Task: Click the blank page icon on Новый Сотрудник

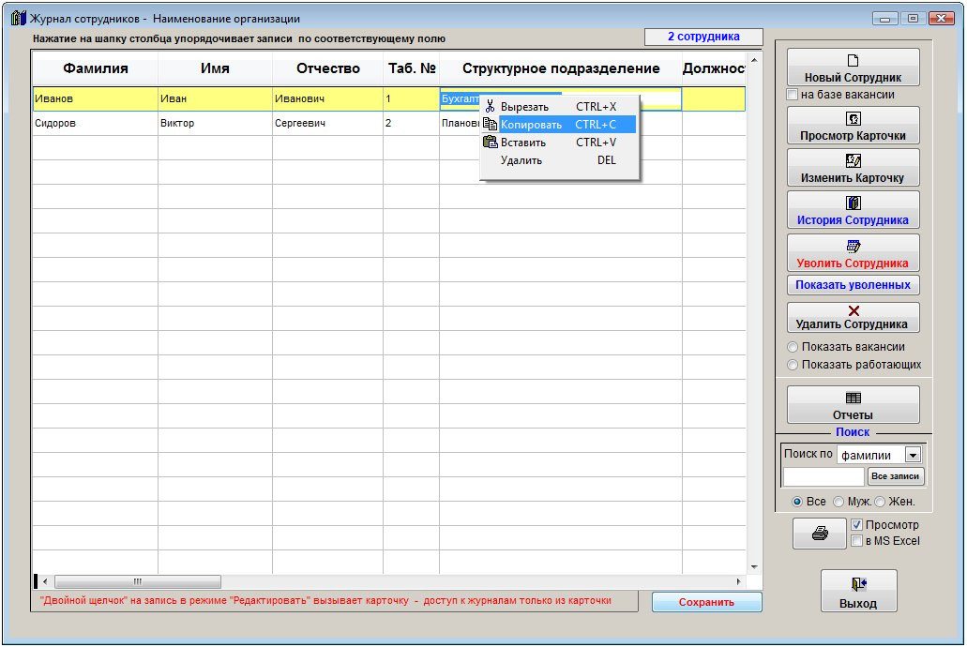Action: click(853, 60)
